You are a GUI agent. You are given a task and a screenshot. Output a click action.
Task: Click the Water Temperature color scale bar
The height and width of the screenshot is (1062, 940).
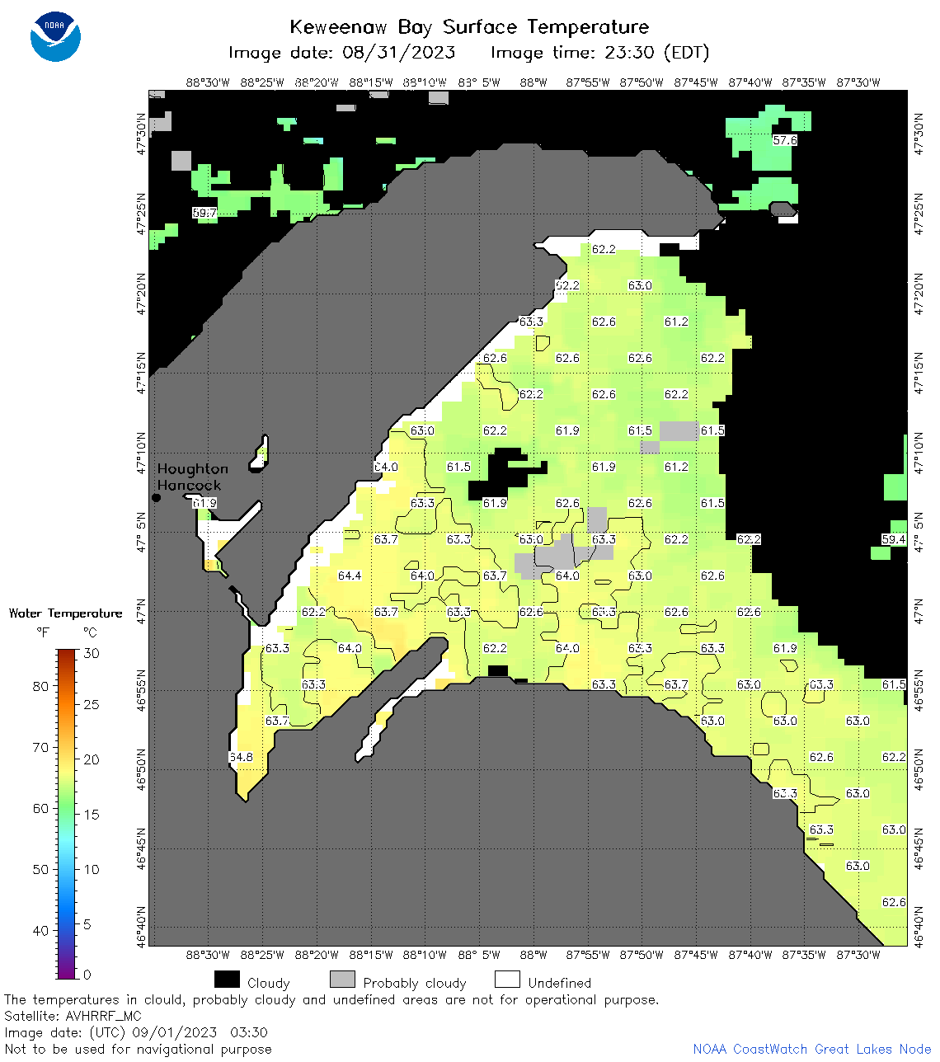click(x=67, y=814)
